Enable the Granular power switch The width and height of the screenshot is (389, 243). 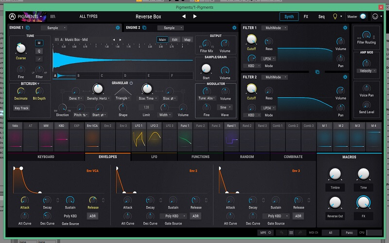point(131,83)
